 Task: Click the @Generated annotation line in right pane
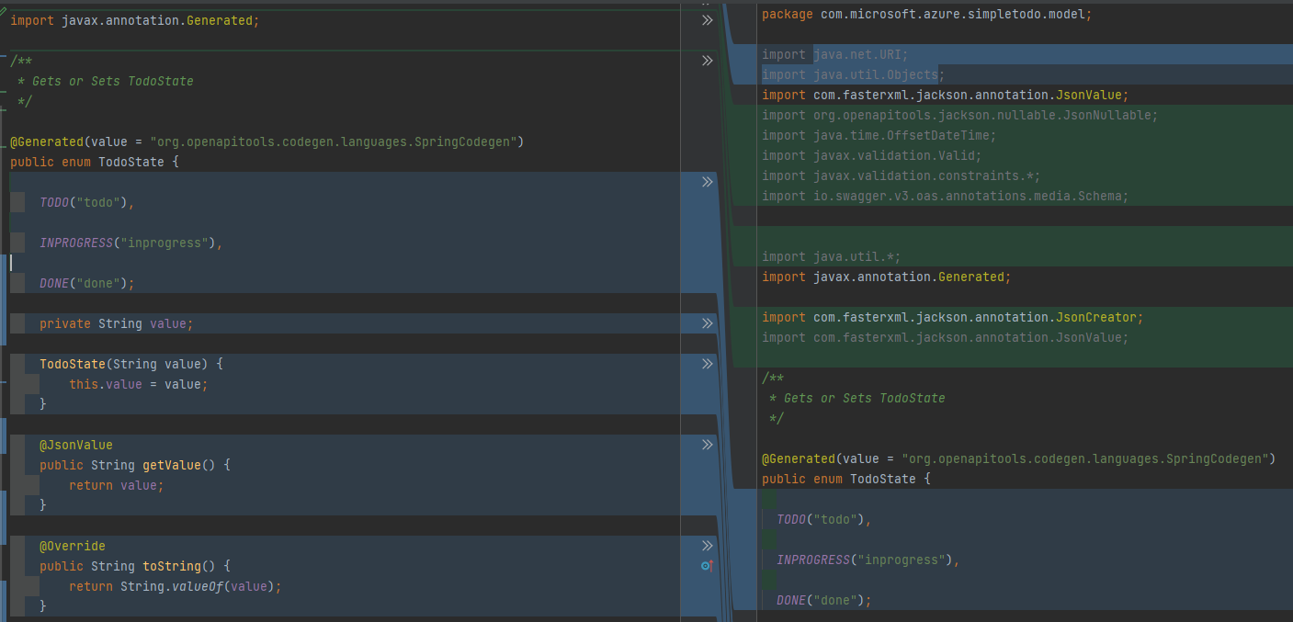pyautogui.click(x=1019, y=458)
